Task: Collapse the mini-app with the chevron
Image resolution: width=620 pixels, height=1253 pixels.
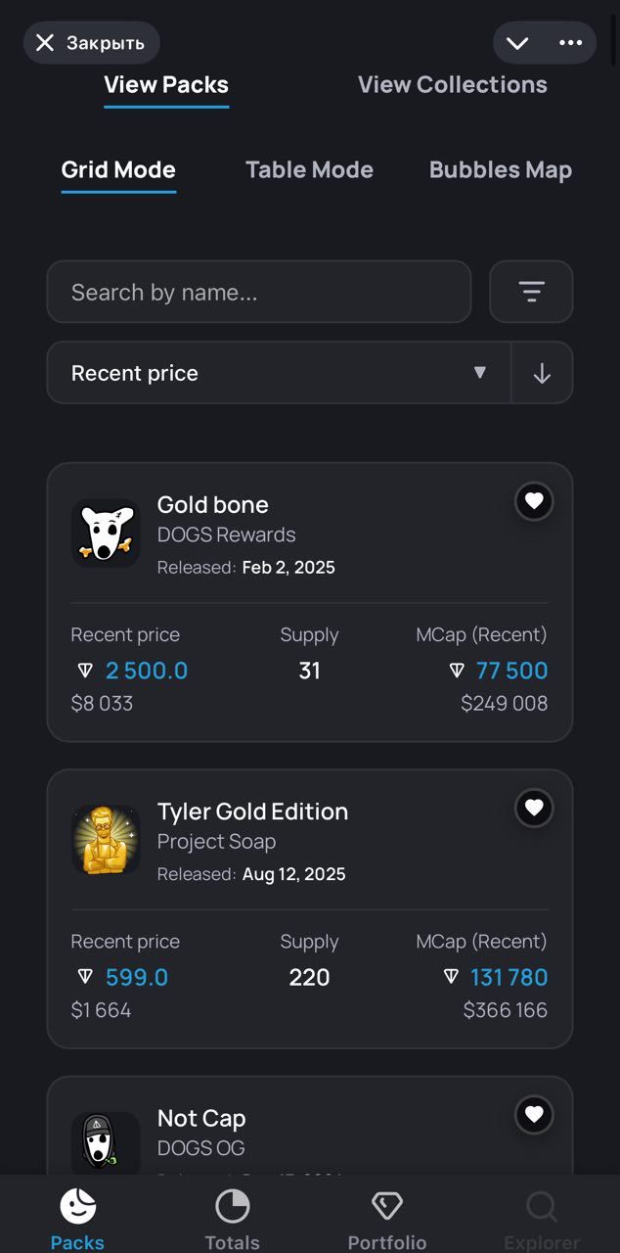Action: pos(517,43)
